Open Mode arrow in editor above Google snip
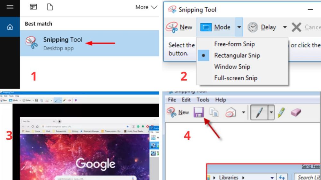 click(x=20, y=100)
